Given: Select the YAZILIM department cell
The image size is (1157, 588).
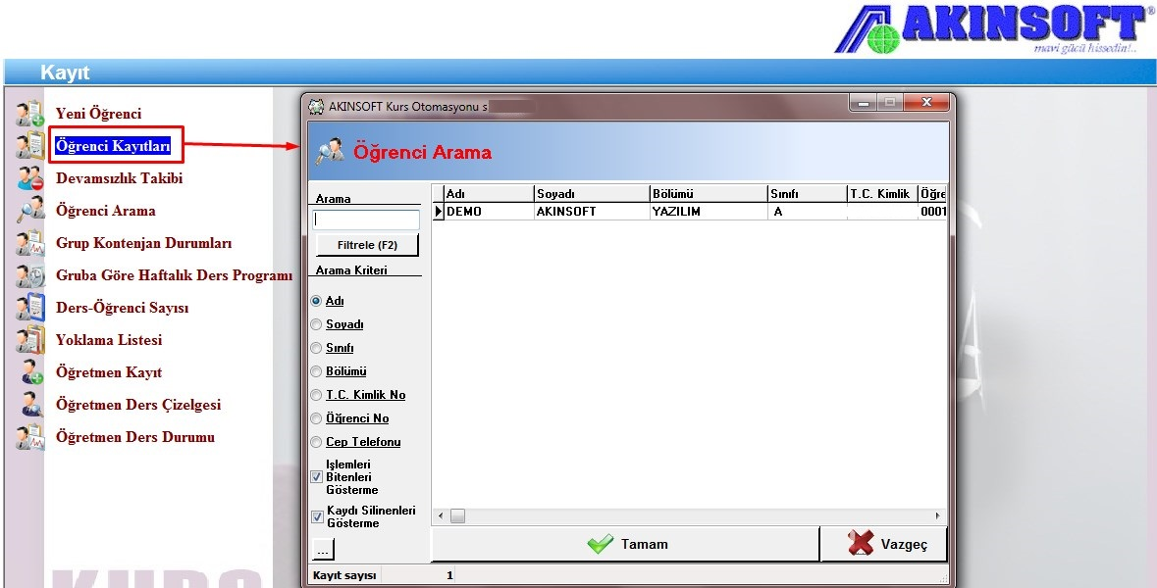Looking at the screenshot, I should click(x=709, y=212).
